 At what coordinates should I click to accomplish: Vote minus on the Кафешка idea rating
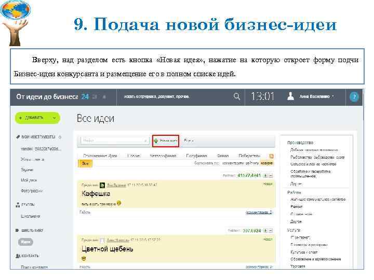pos(271,176)
